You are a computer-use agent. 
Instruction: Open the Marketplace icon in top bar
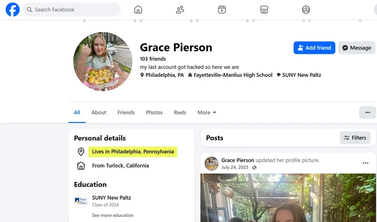click(x=264, y=9)
